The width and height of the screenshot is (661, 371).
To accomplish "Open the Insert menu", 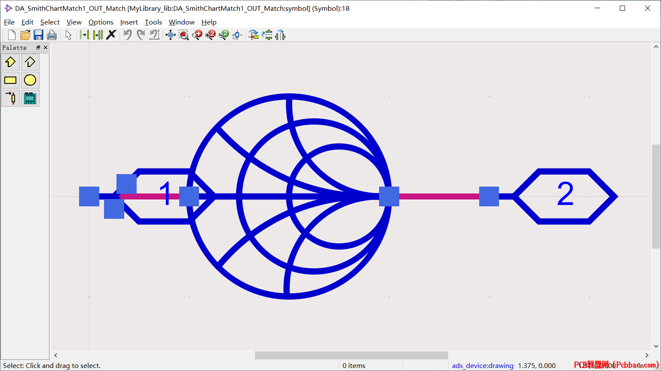I will (x=129, y=22).
